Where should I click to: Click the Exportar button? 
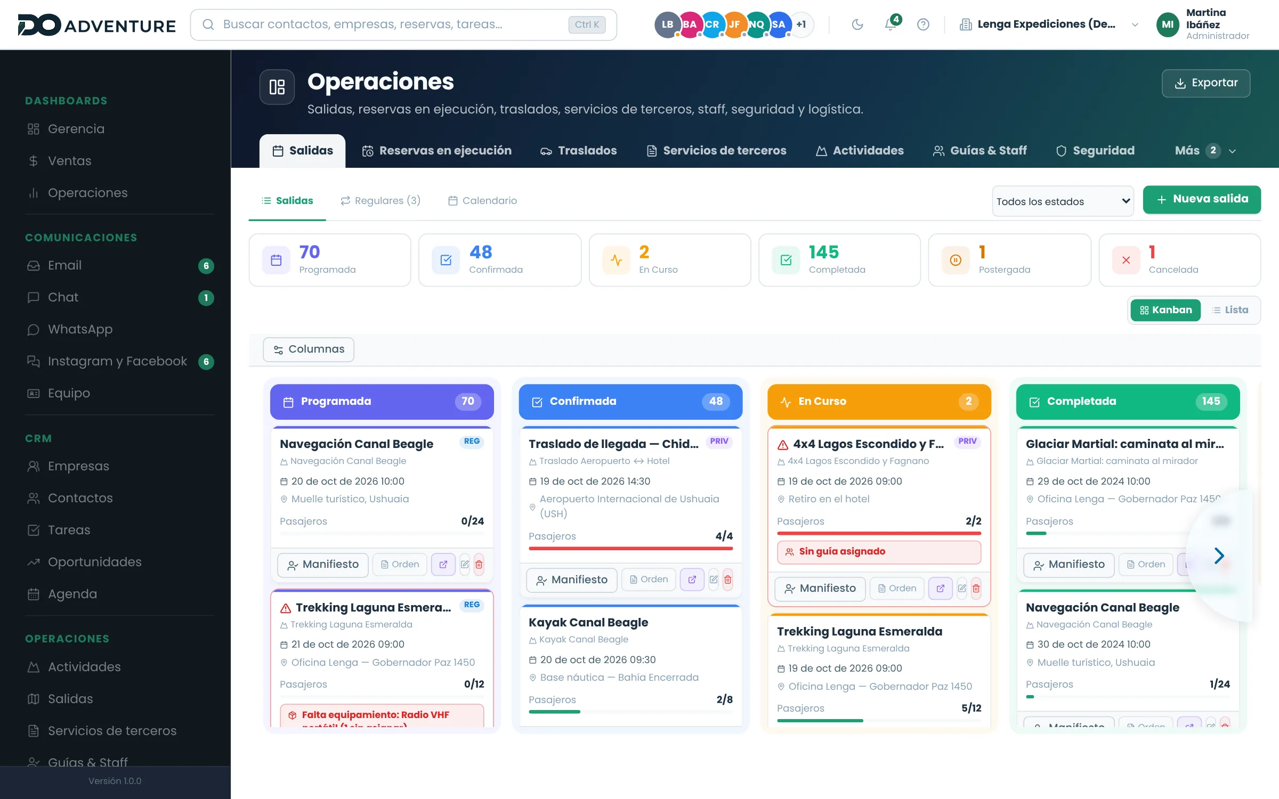click(x=1206, y=83)
